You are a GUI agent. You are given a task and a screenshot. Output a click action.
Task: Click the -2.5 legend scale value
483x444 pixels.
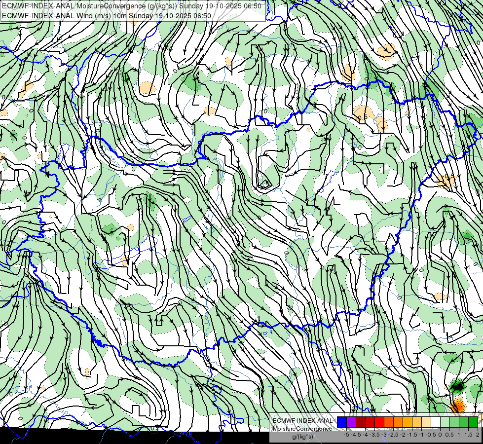pos(393,435)
